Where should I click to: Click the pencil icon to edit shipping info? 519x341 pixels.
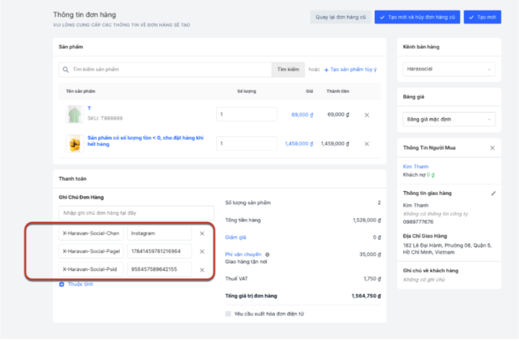tap(493, 193)
